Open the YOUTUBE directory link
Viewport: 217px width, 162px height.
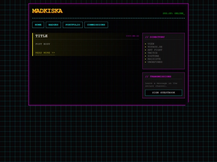(153, 56)
